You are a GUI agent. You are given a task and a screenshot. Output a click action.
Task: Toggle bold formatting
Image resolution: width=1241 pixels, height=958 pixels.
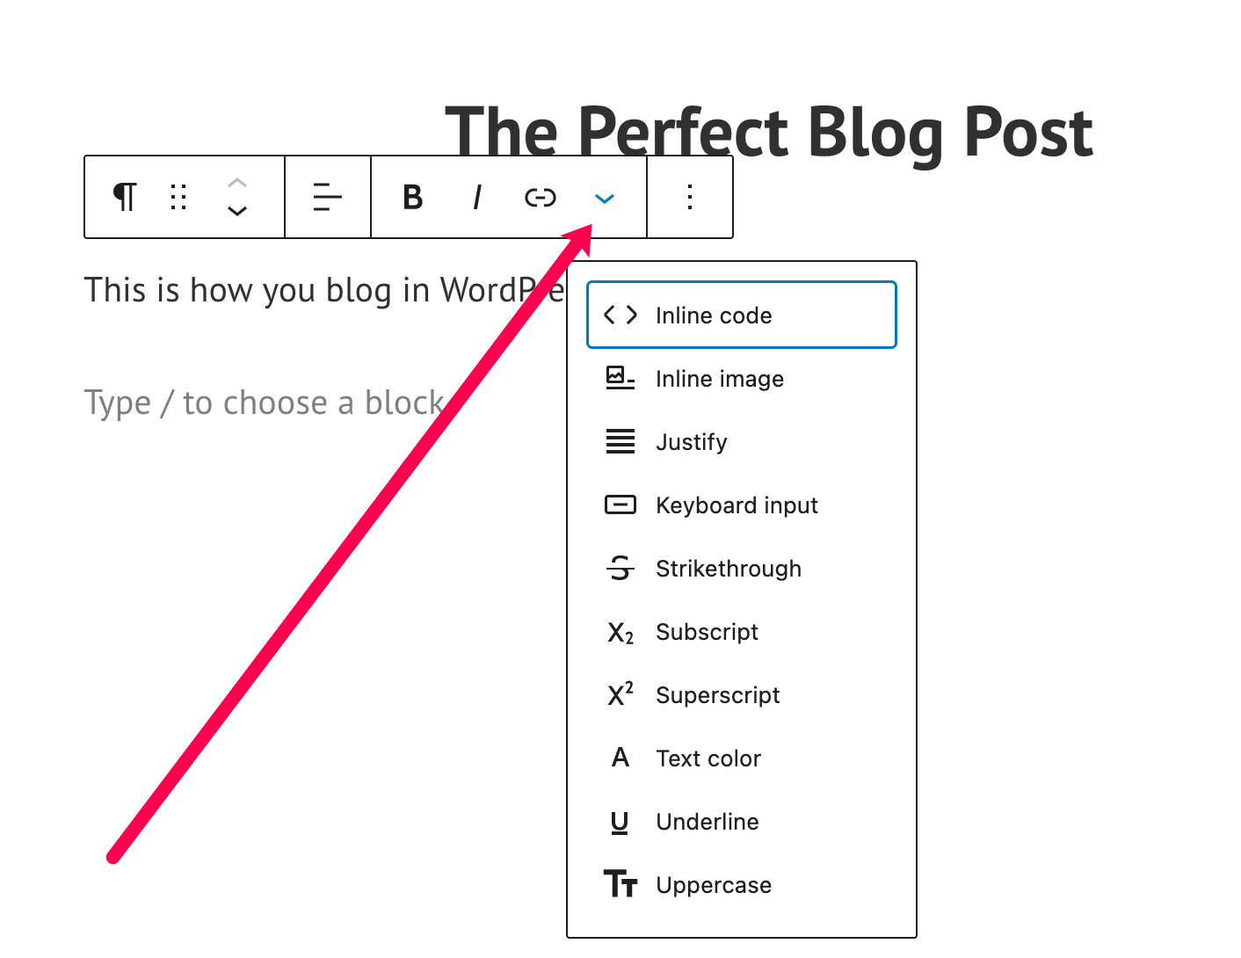pyautogui.click(x=412, y=198)
